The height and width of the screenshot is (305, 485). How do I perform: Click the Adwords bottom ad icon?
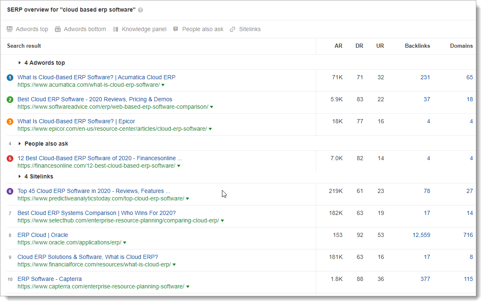(57, 29)
